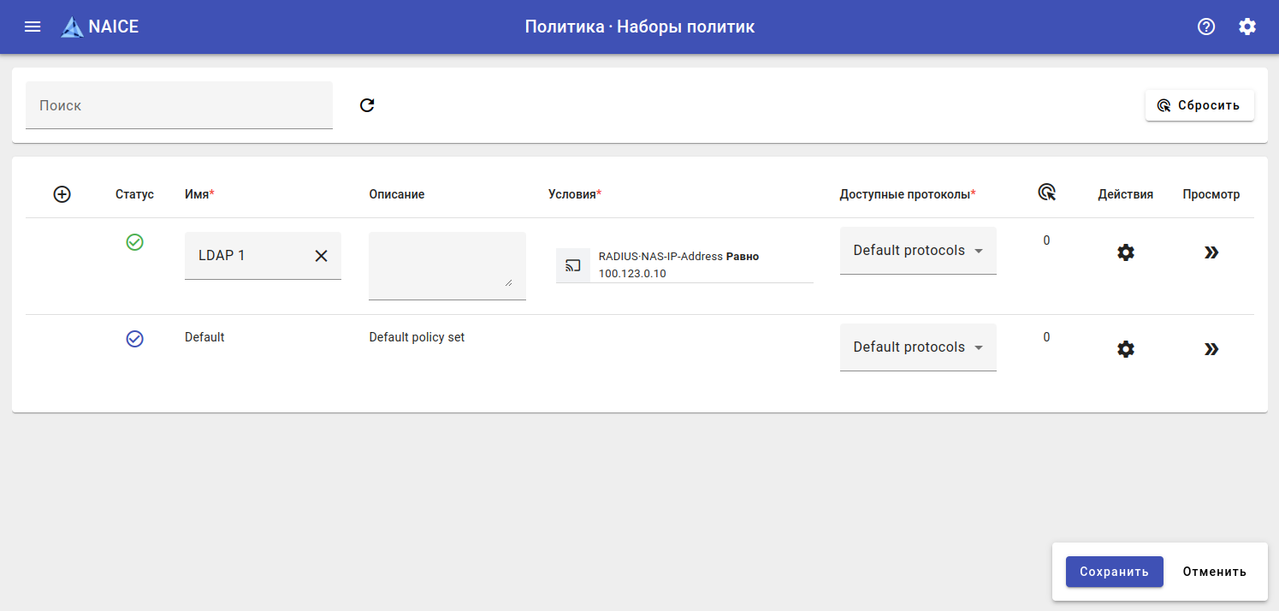
Task: Click the Сбросить button
Action: [1199, 105]
